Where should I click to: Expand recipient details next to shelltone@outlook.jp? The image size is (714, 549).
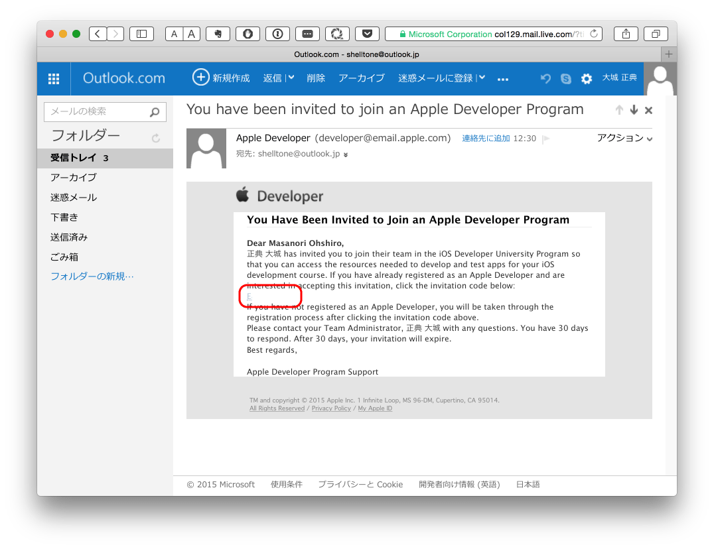tap(346, 154)
